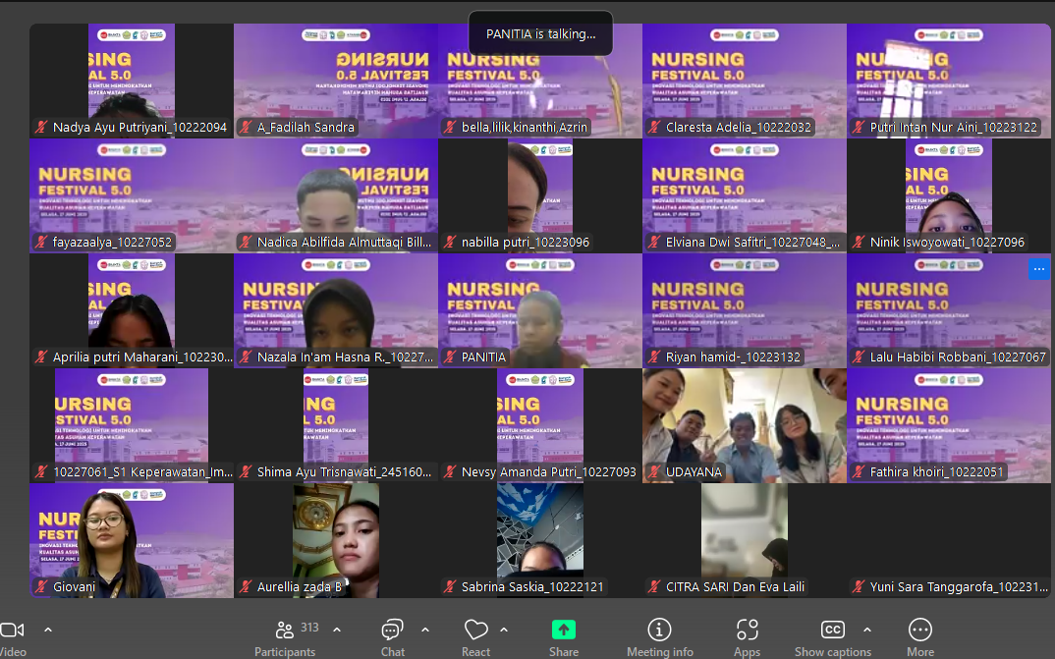Open the Apps panel

tap(747, 636)
